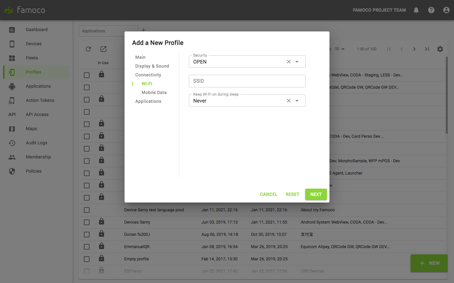This screenshot has height=283, width=454.
Task: Open table settings gear icon
Action: click(x=440, y=49)
